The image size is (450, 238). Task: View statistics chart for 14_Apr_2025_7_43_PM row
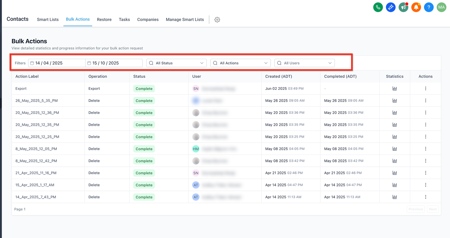click(x=395, y=197)
